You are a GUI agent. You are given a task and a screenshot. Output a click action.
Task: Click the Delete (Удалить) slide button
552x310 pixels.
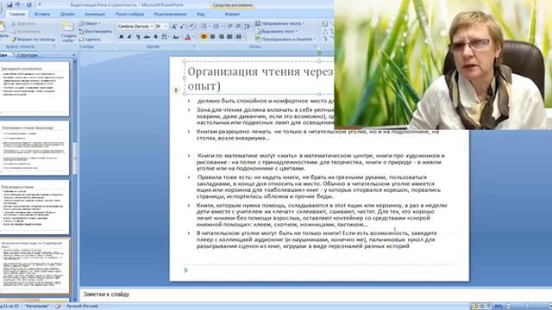pos(90,40)
